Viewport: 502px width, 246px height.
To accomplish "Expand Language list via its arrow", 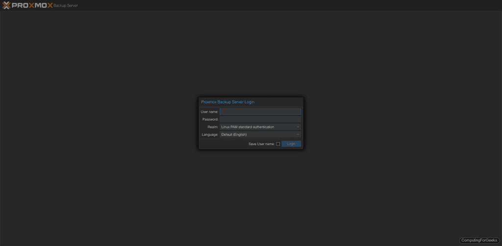I will (298, 135).
